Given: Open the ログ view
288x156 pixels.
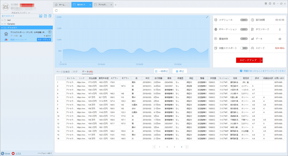Looking at the screenshot, I should point(75,72).
